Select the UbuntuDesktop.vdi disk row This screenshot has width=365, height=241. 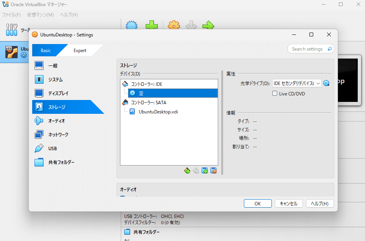tap(173, 111)
